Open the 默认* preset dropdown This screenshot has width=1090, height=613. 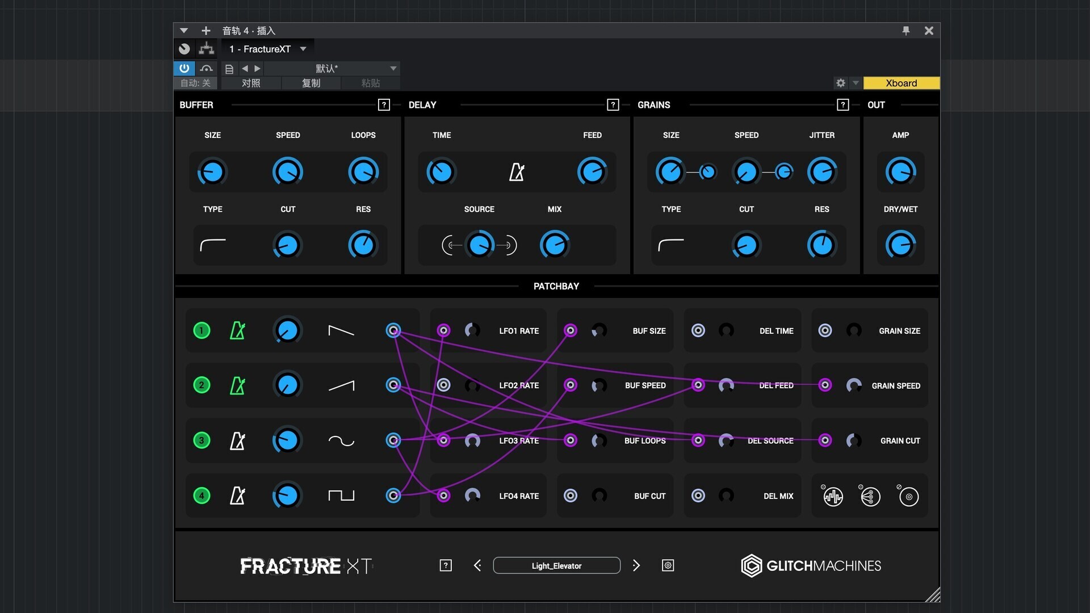coord(332,69)
